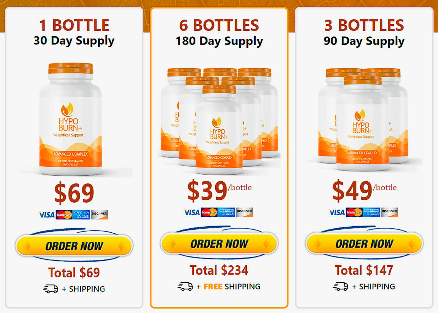The width and height of the screenshot is (438, 313).
Task: Click the Discover icon in the 3 Bottles card
Action: pyautogui.click(x=389, y=213)
